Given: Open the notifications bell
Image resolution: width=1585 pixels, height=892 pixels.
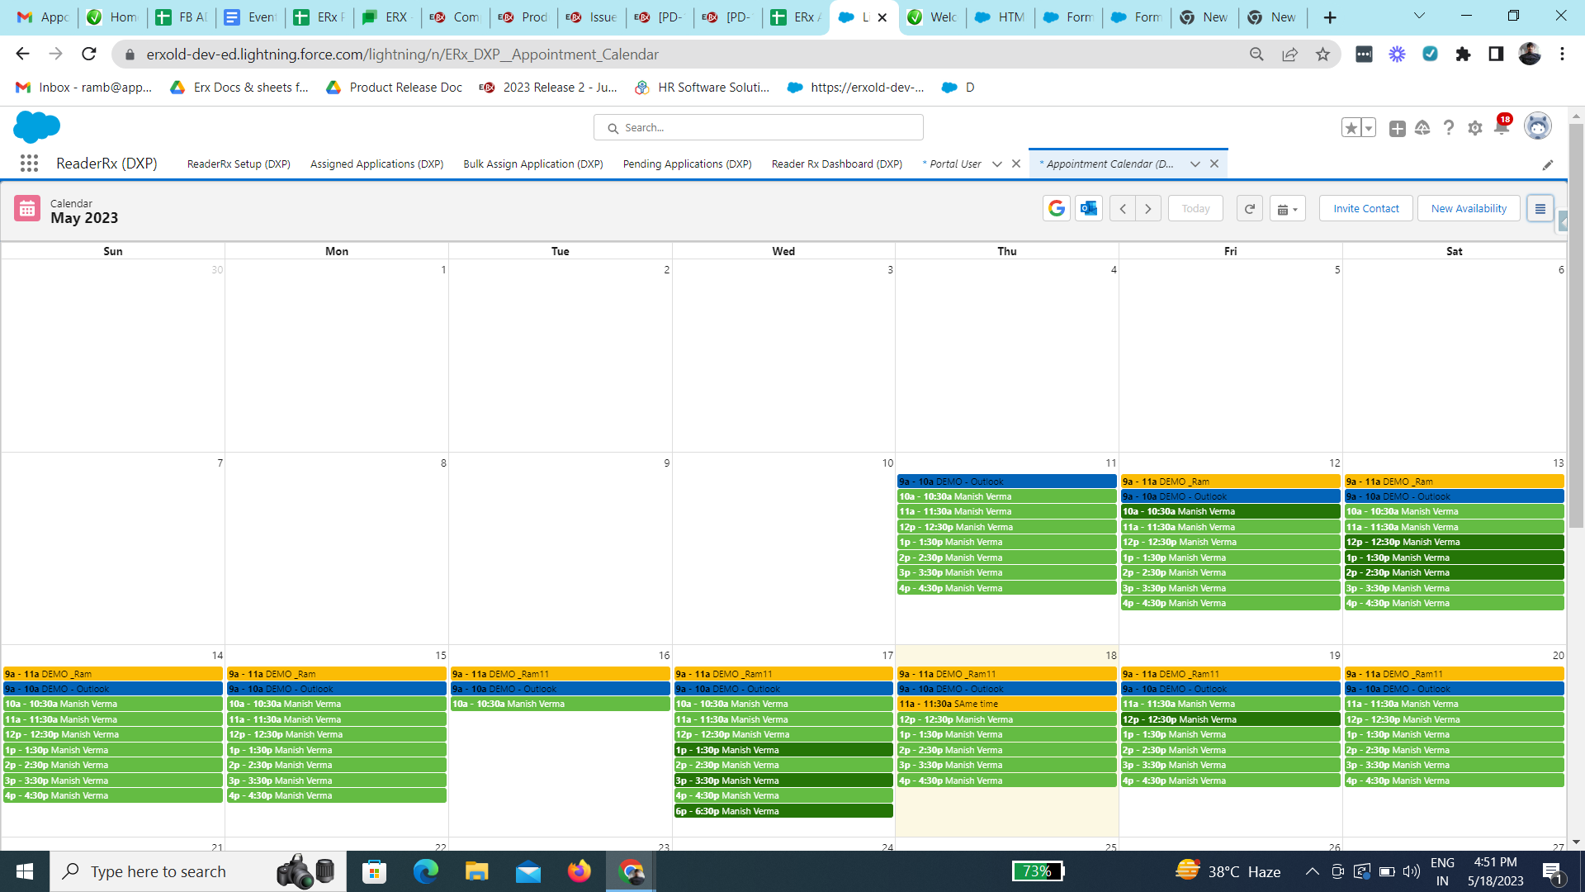Looking at the screenshot, I should tap(1502, 128).
